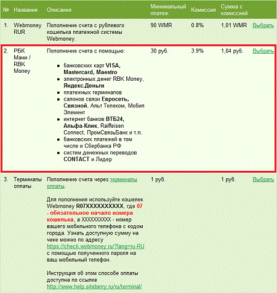Click the bold wallet pattern R07XXXXXXXXXX
The image size is (277, 293).
pos(100,206)
